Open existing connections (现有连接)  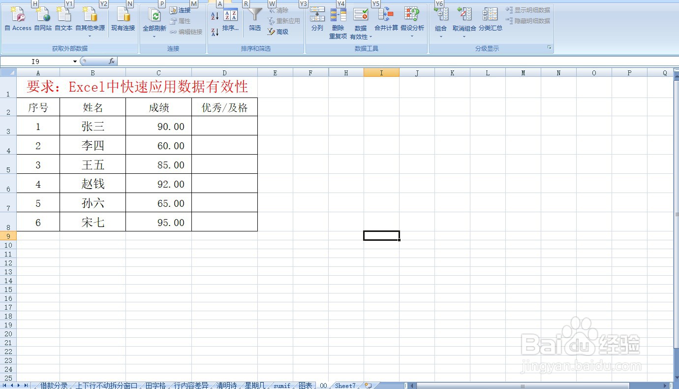coord(123,20)
